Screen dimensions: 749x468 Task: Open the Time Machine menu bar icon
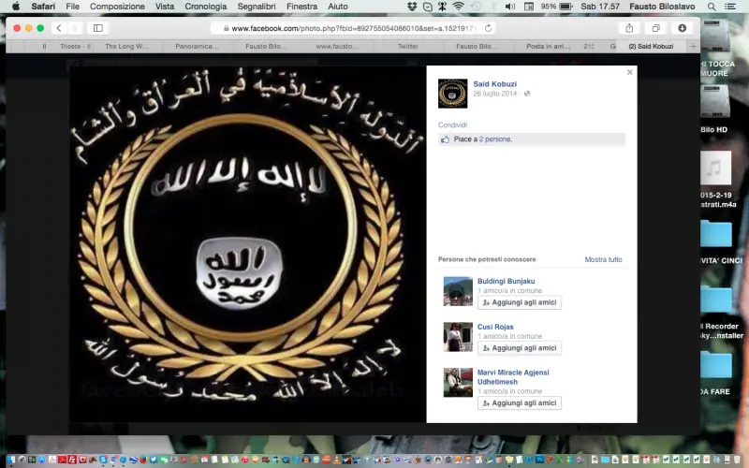click(x=476, y=7)
